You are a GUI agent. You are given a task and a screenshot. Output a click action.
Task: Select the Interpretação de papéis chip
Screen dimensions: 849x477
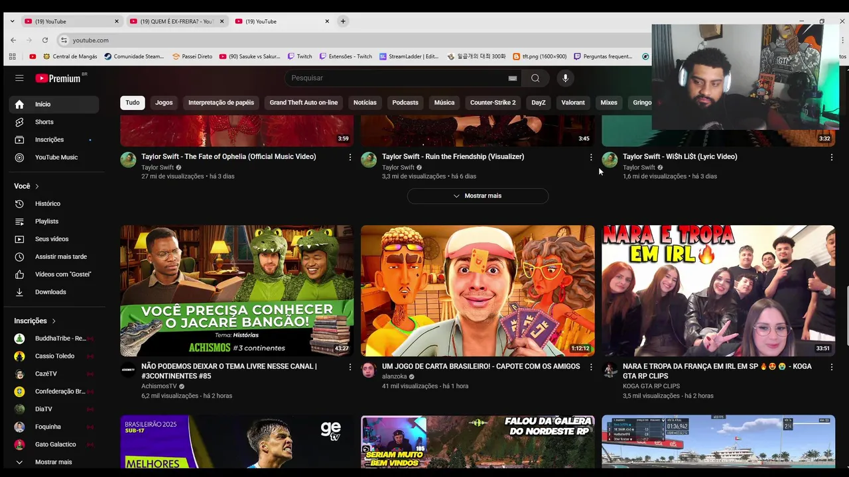[221, 103]
